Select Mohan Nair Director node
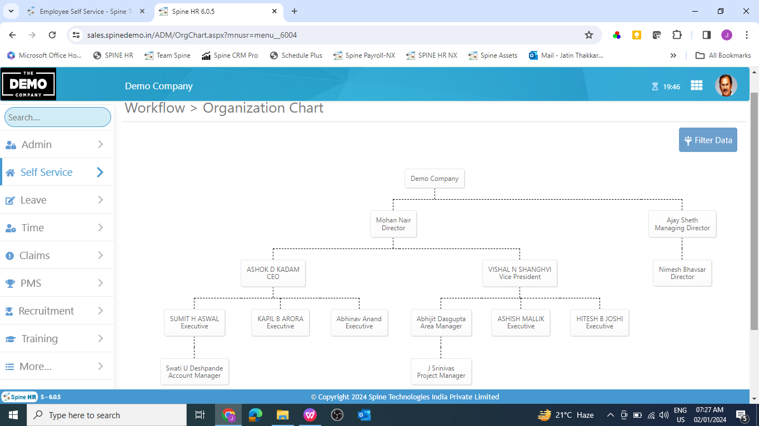Viewport: 759px width, 426px height. [393, 224]
